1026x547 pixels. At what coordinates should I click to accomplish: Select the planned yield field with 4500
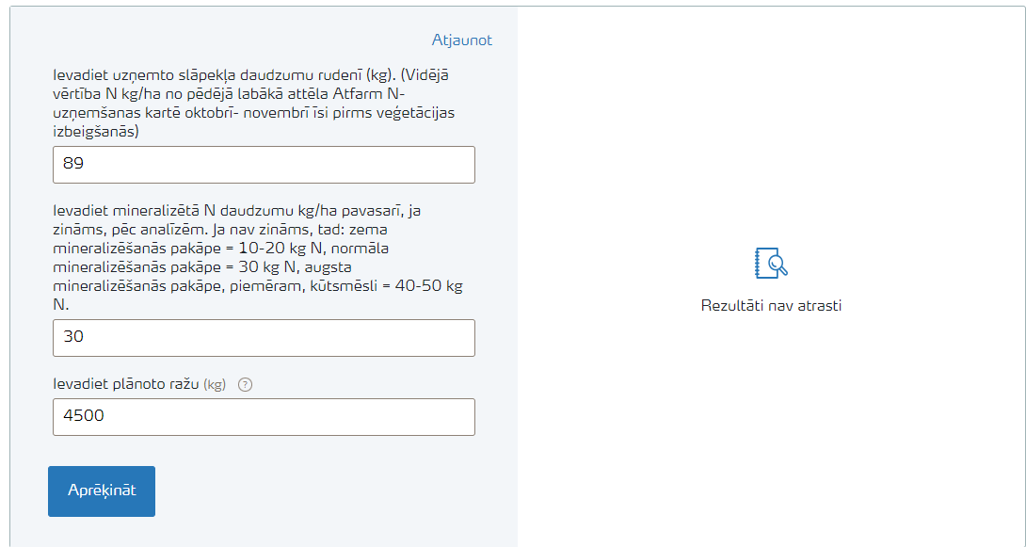tap(264, 417)
